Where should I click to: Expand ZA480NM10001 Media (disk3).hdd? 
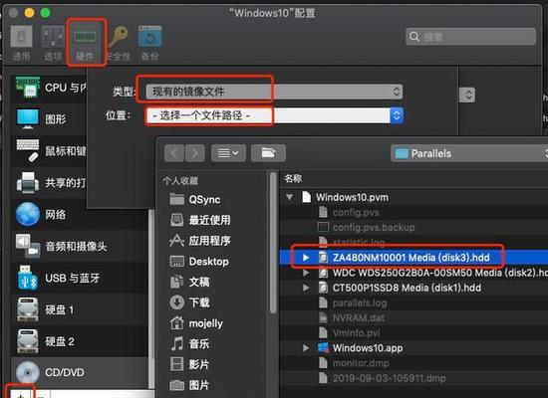click(x=306, y=258)
